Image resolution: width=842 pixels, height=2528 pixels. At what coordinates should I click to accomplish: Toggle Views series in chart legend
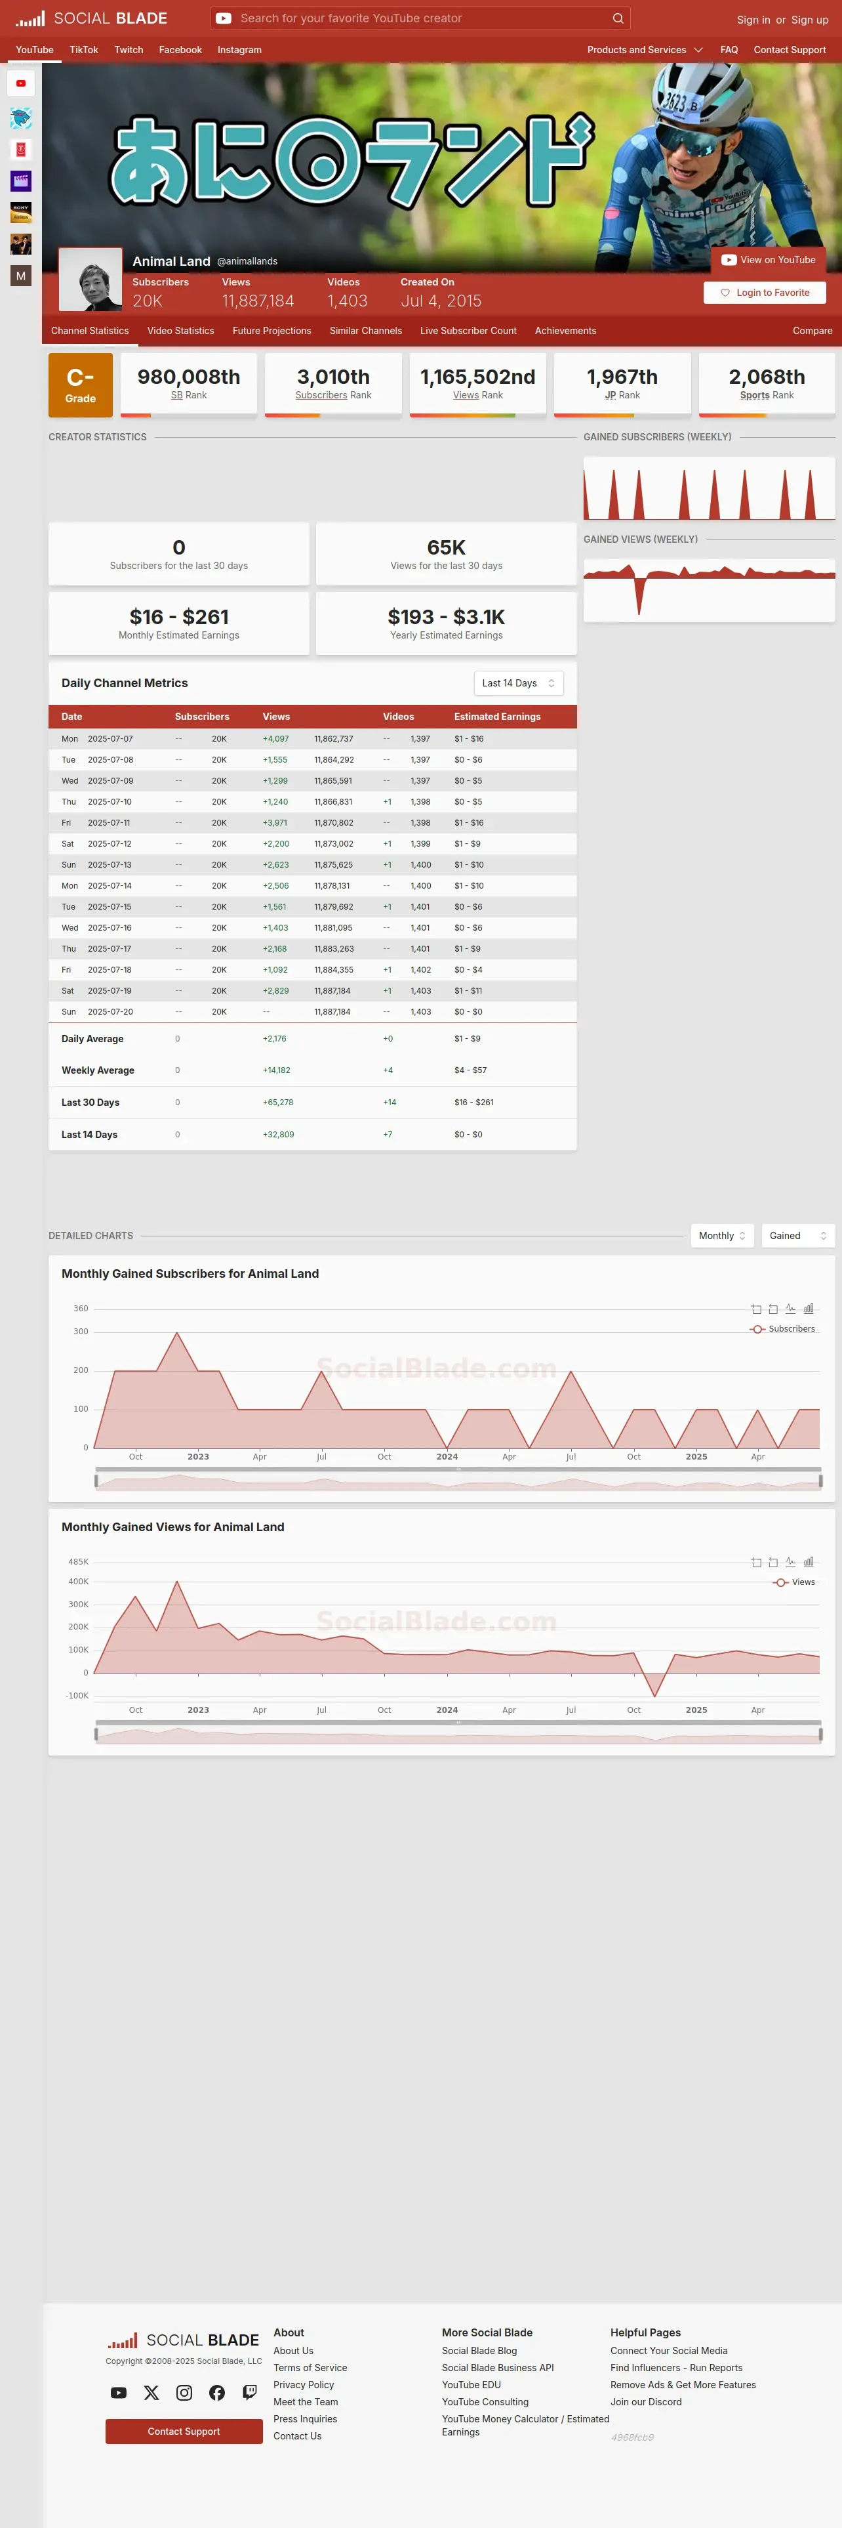click(x=794, y=1582)
